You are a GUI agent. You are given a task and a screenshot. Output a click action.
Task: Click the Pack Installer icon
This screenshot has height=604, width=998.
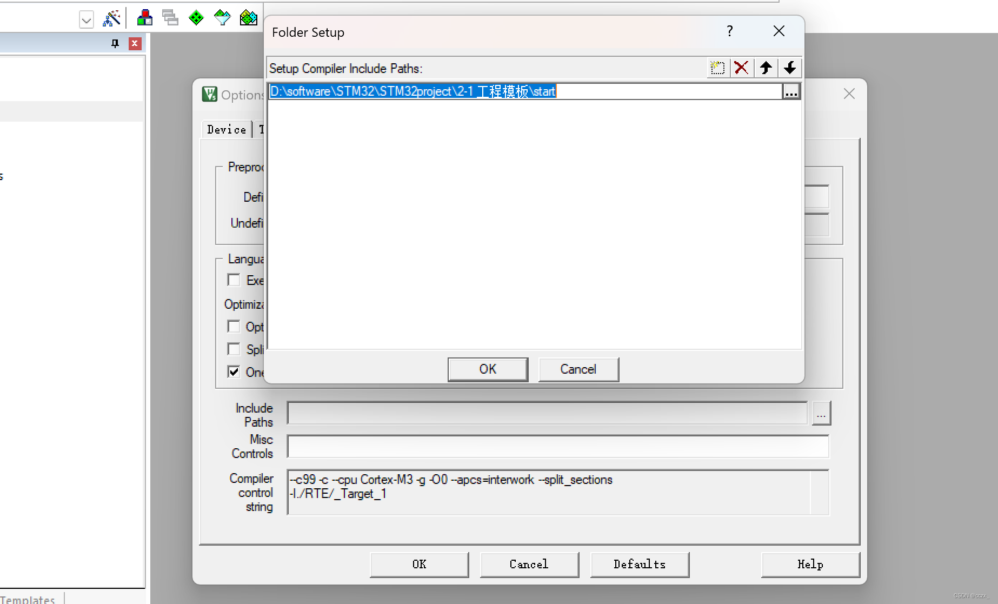click(249, 18)
